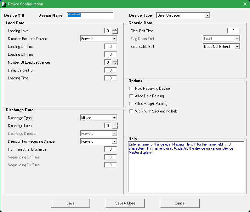Open the Extendable Belt dropdown

[x=237, y=47]
